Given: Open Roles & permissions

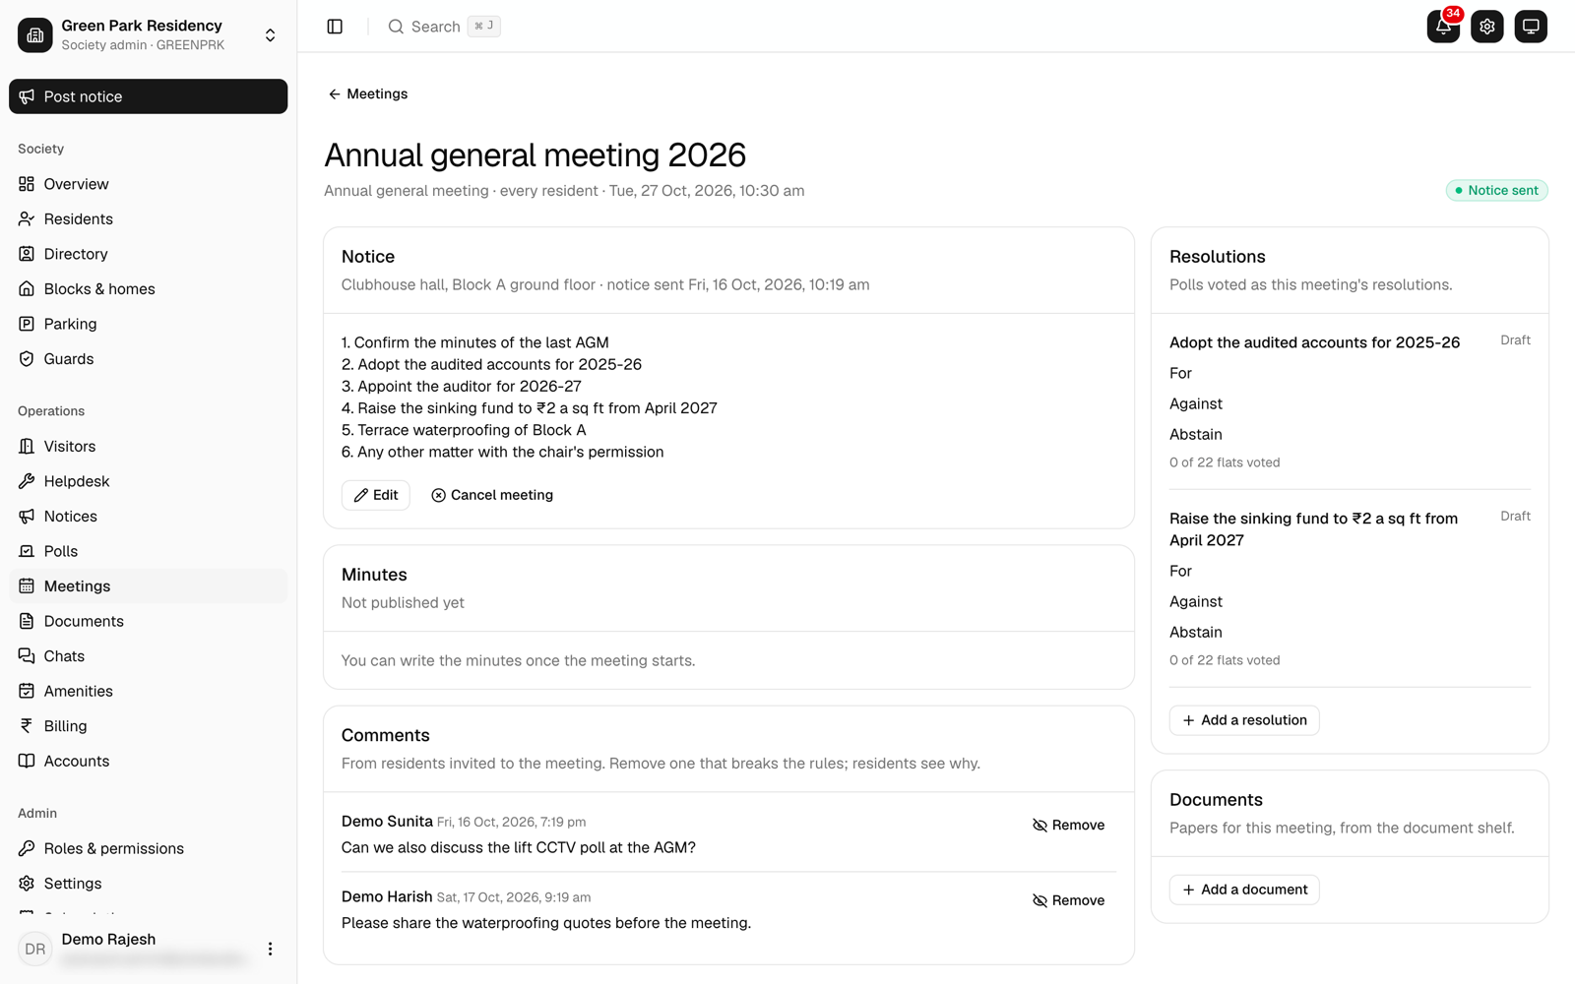Looking at the screenshot, I should (148, 848).
